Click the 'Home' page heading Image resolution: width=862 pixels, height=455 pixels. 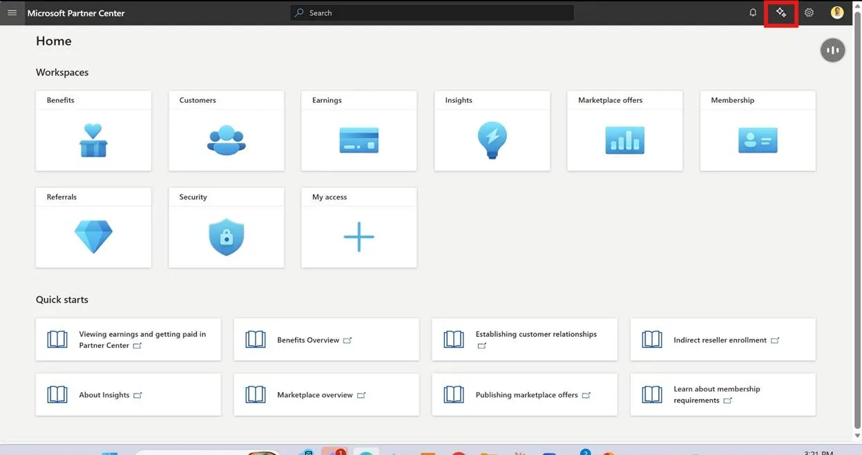coord(54,41)
